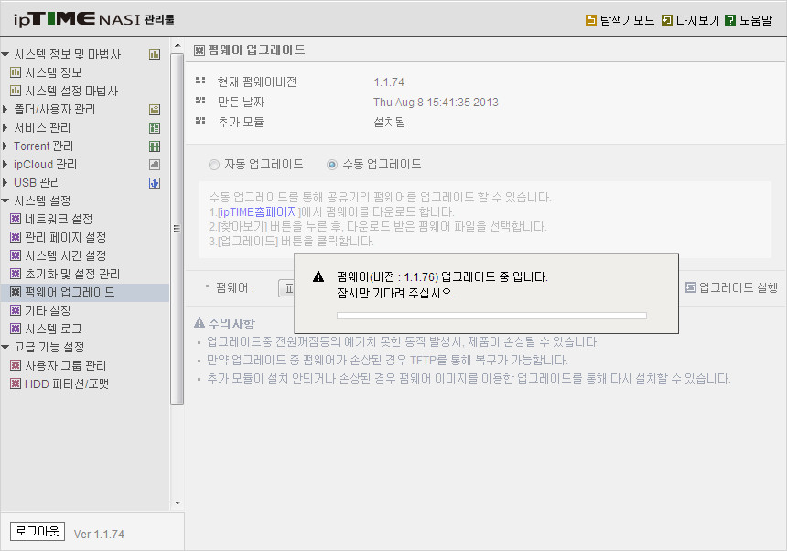
Task: Click the 다시보기 refresh icon
Action: pos(667,20)
